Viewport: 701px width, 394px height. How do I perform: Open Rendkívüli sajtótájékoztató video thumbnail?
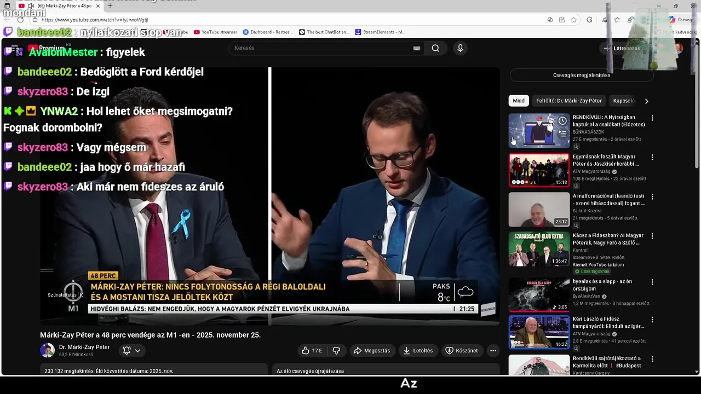pos(539,365)
